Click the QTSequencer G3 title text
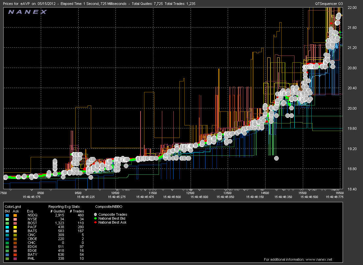363x265 pixels. click(x=329, y=4)
